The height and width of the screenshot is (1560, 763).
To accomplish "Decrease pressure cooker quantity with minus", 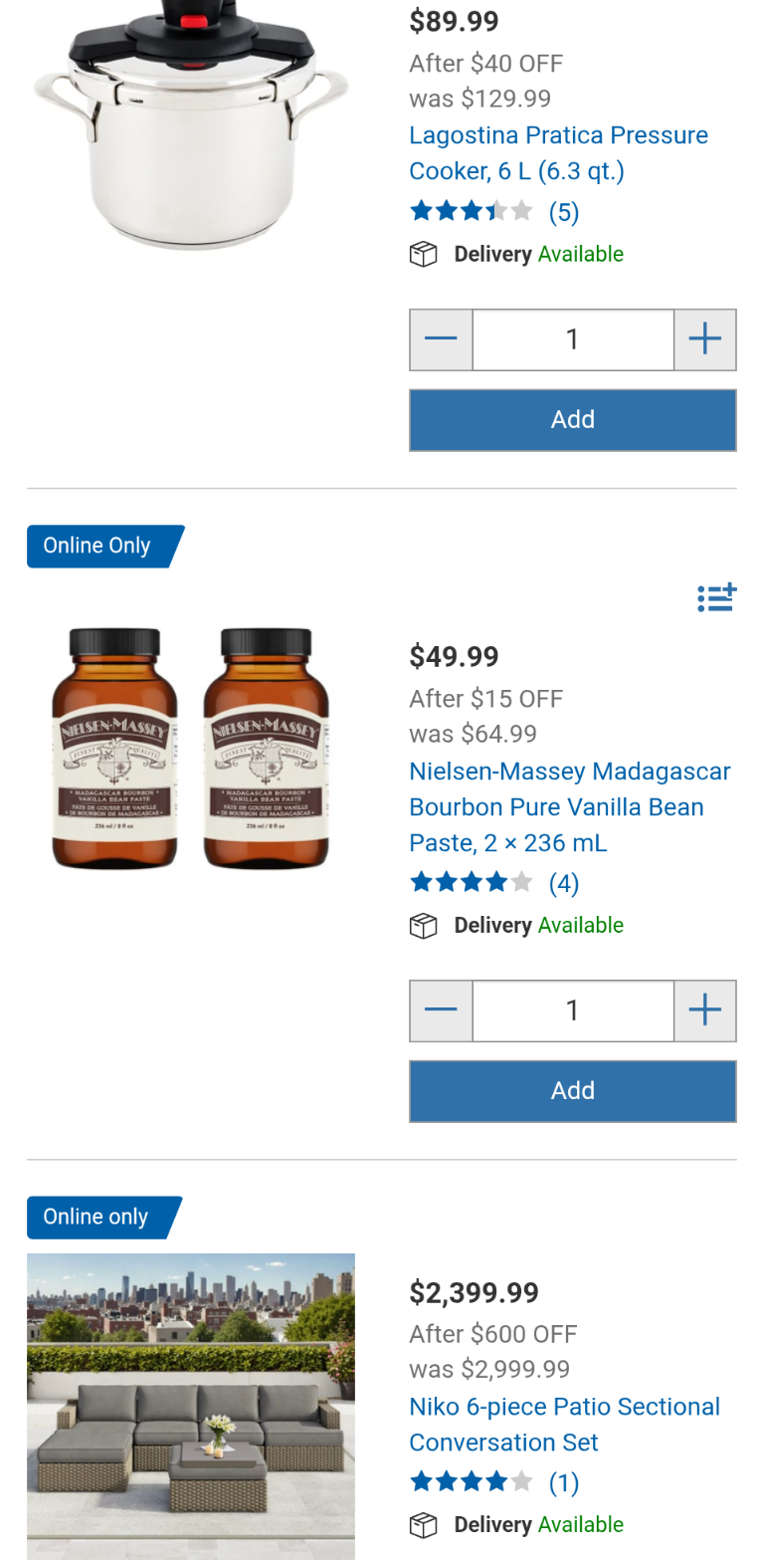I will [441, 339].
